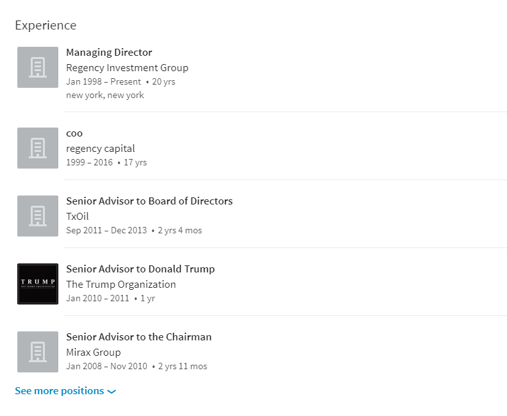Viewport: 507px width, 416px height.
Task: Click the regency capital company name
Action: pyautogui.click(x=101, y=149)
